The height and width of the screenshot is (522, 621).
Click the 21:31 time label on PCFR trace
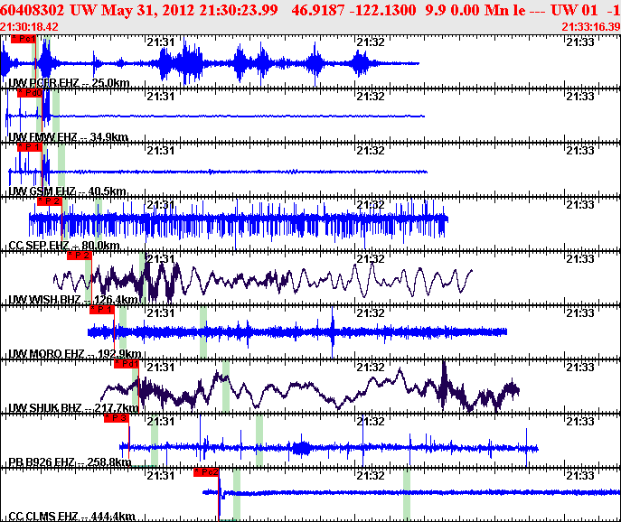pos(161,42)
